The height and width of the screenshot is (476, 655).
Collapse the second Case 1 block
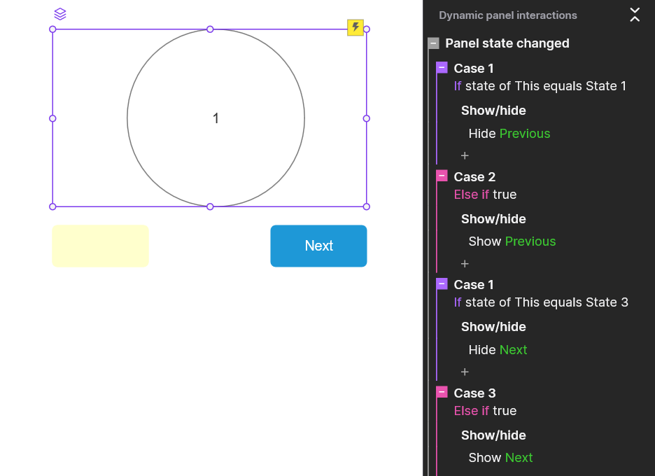click(442, 284)
